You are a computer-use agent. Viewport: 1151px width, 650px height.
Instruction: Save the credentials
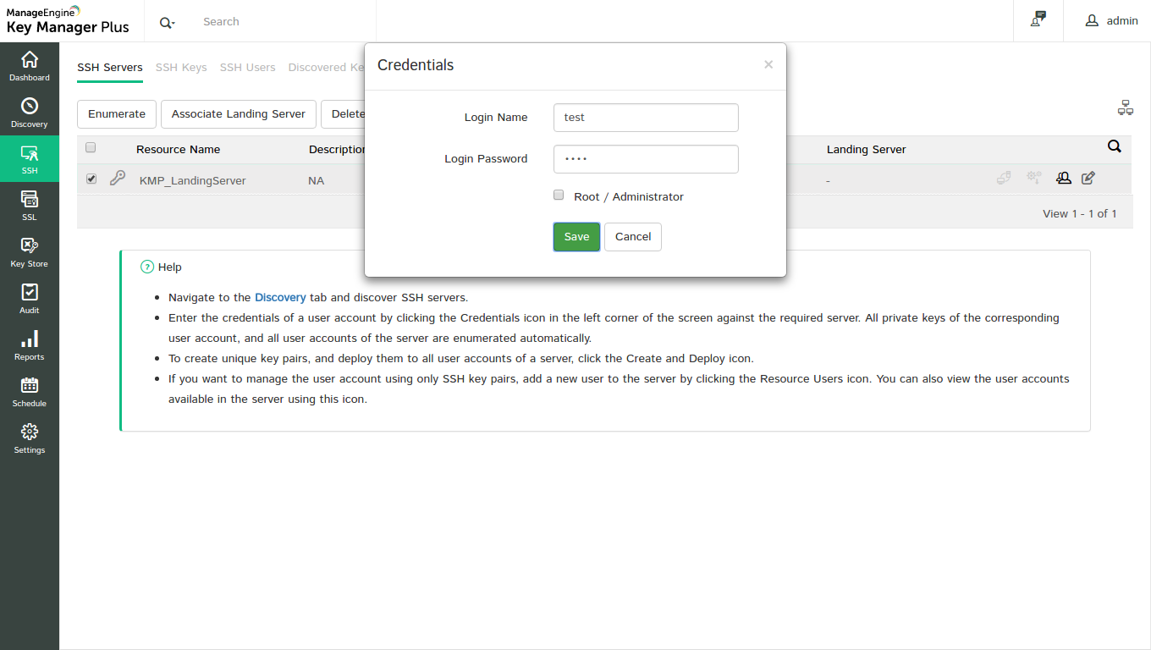pyautogui.click(x=576, y=237)
